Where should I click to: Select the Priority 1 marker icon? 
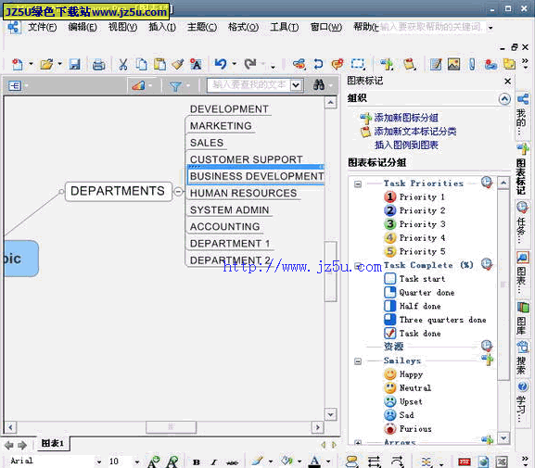tap(390, 196)
